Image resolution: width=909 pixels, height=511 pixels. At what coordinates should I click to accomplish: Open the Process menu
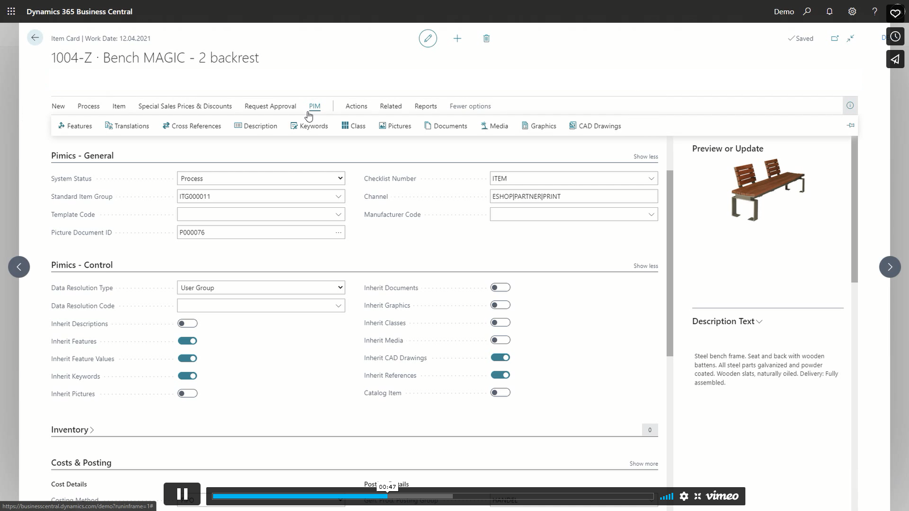click(x=89, y=106)
